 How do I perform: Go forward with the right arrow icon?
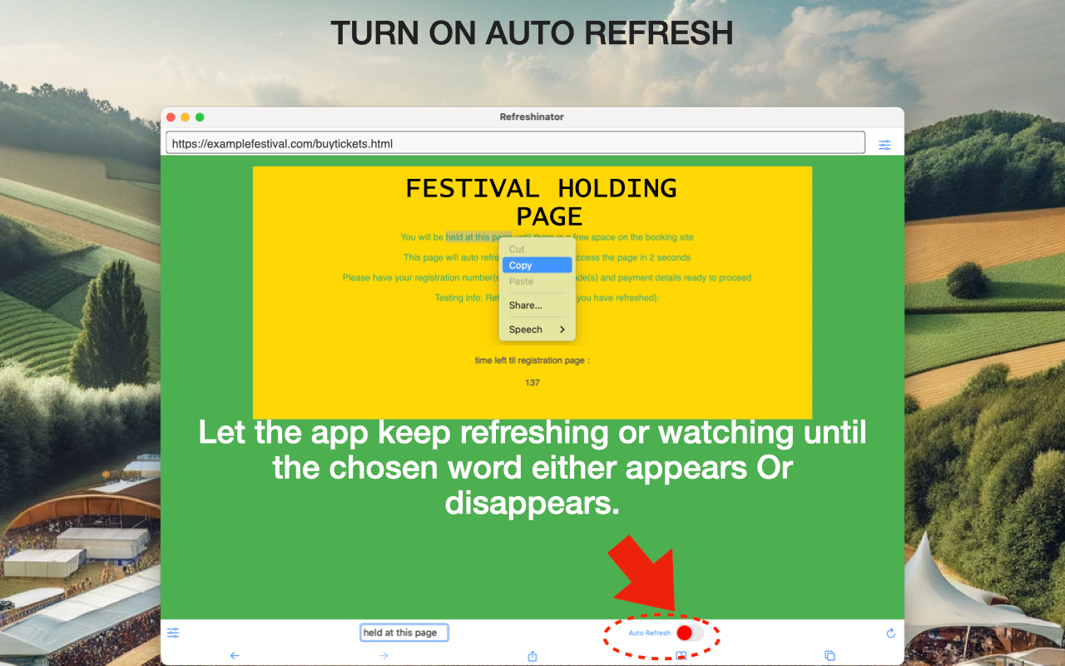coord(384,655)
